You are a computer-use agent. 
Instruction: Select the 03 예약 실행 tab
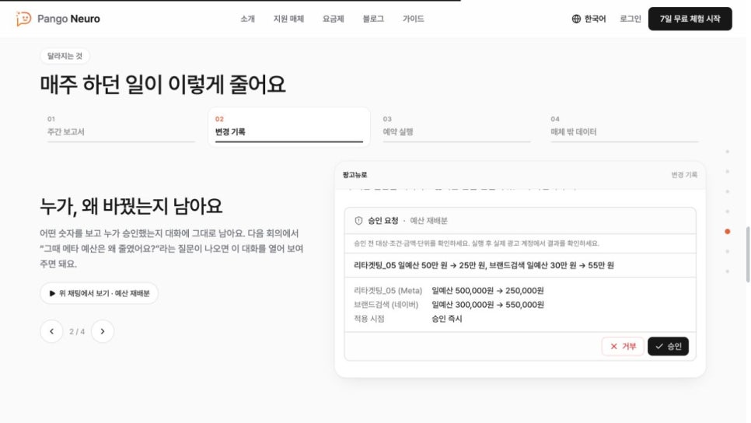(456, 127)
